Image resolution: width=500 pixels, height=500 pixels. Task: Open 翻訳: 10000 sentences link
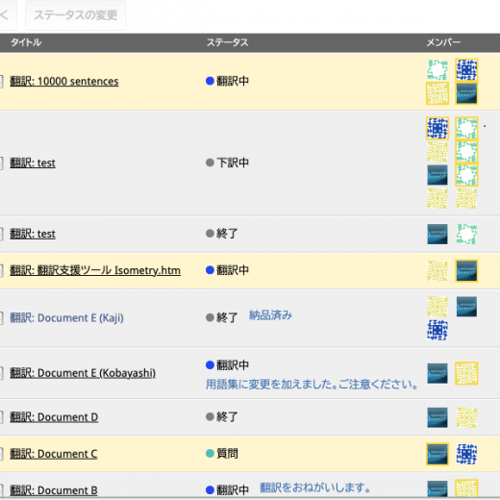tap(64, 82)
